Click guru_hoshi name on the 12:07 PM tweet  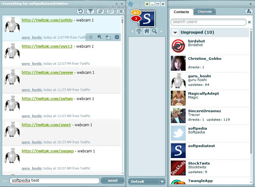tap(32, 64)
